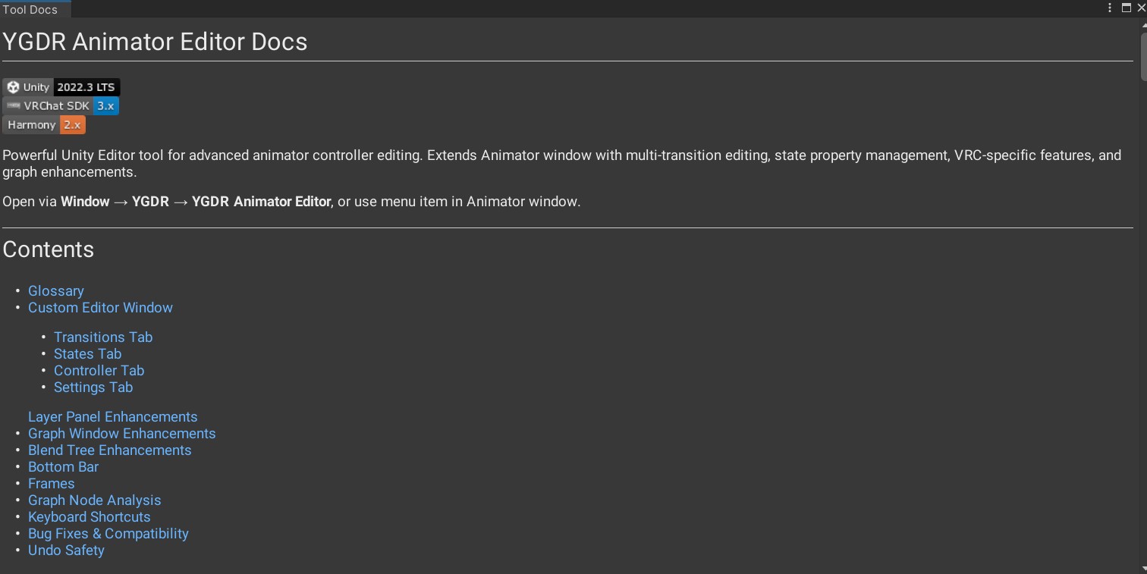This screenshot has width=1147, height=574.
Task: Jump to the Bottom Bar section
Action: 64,467
